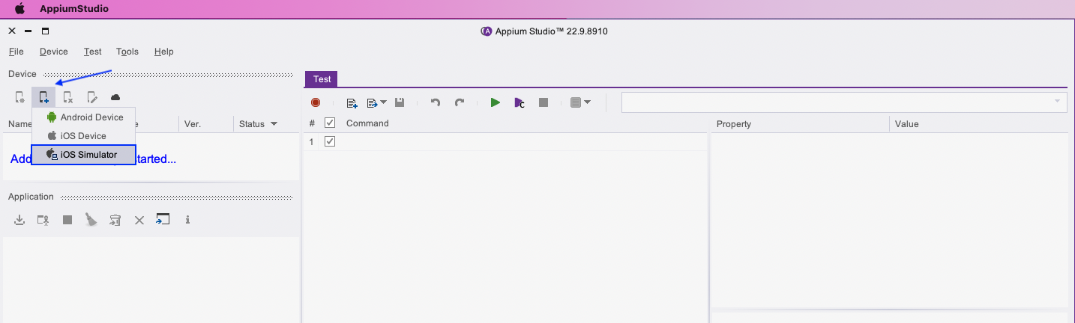Click the purple run-from-cursor play icon

click(x=519, y=102)
